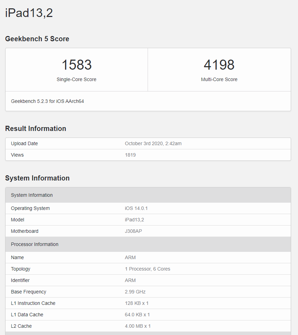Select the ARM value in Name row
Viewport: 298px width, 335px height.
[130, 257]
